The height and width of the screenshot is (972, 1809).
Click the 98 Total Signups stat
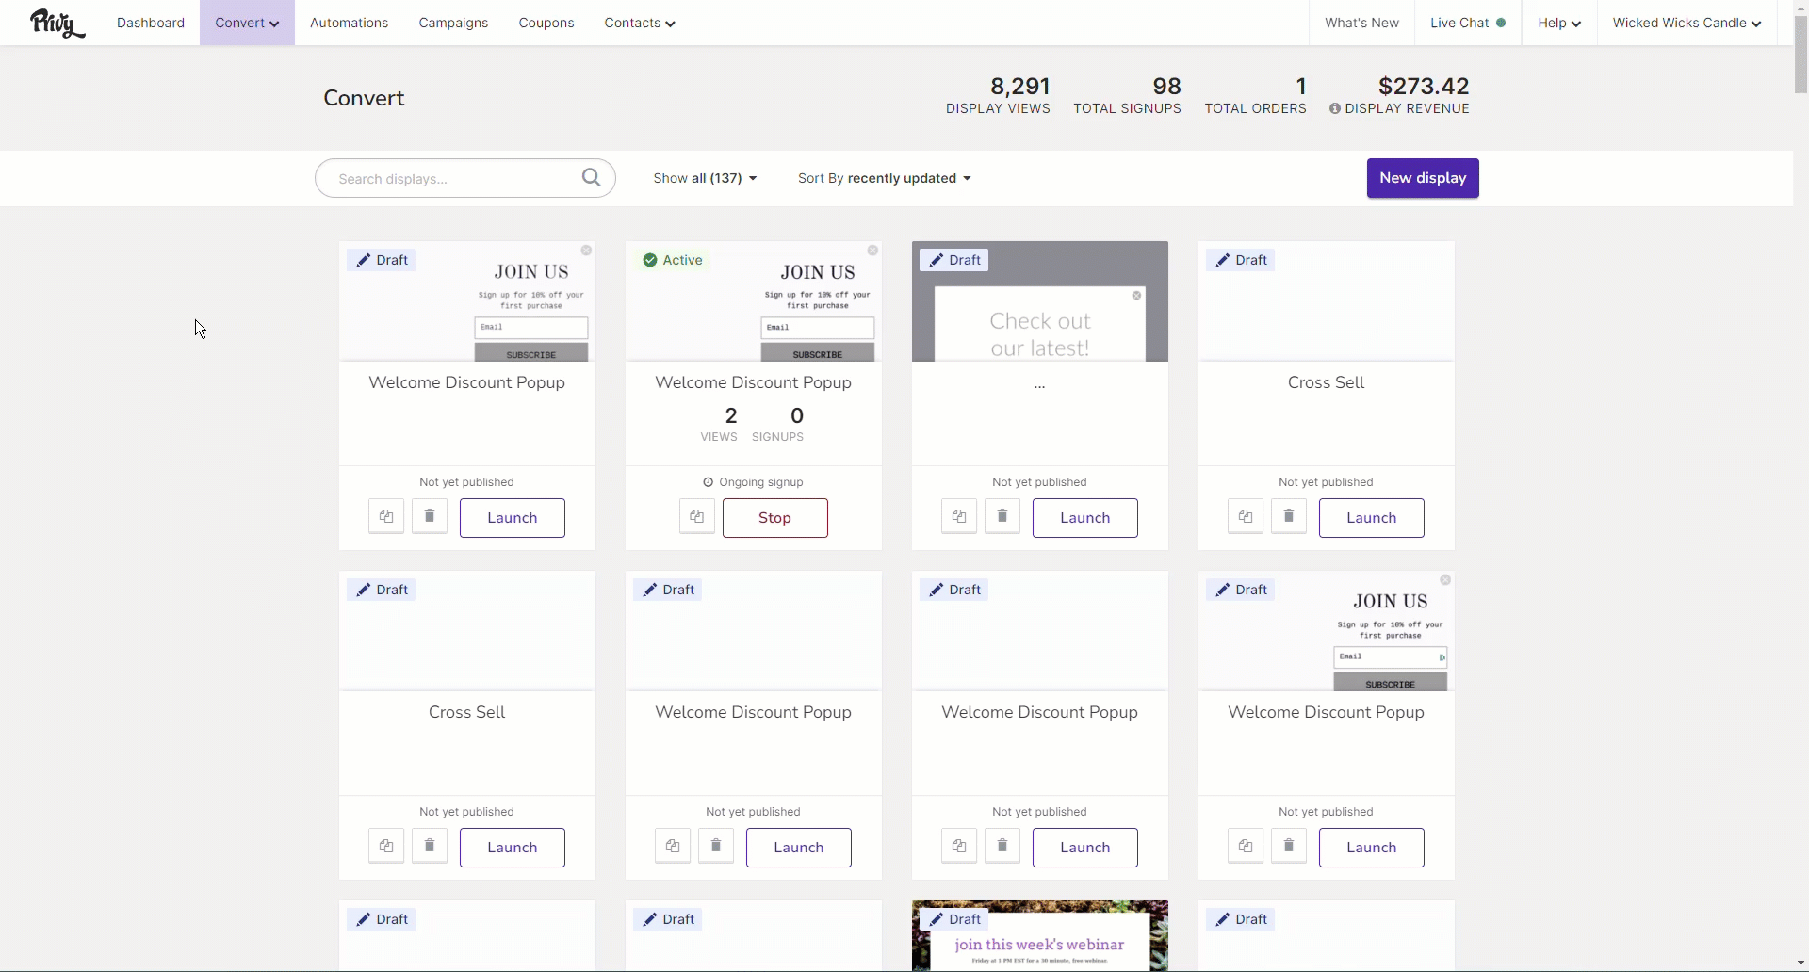pos(1127,95)
